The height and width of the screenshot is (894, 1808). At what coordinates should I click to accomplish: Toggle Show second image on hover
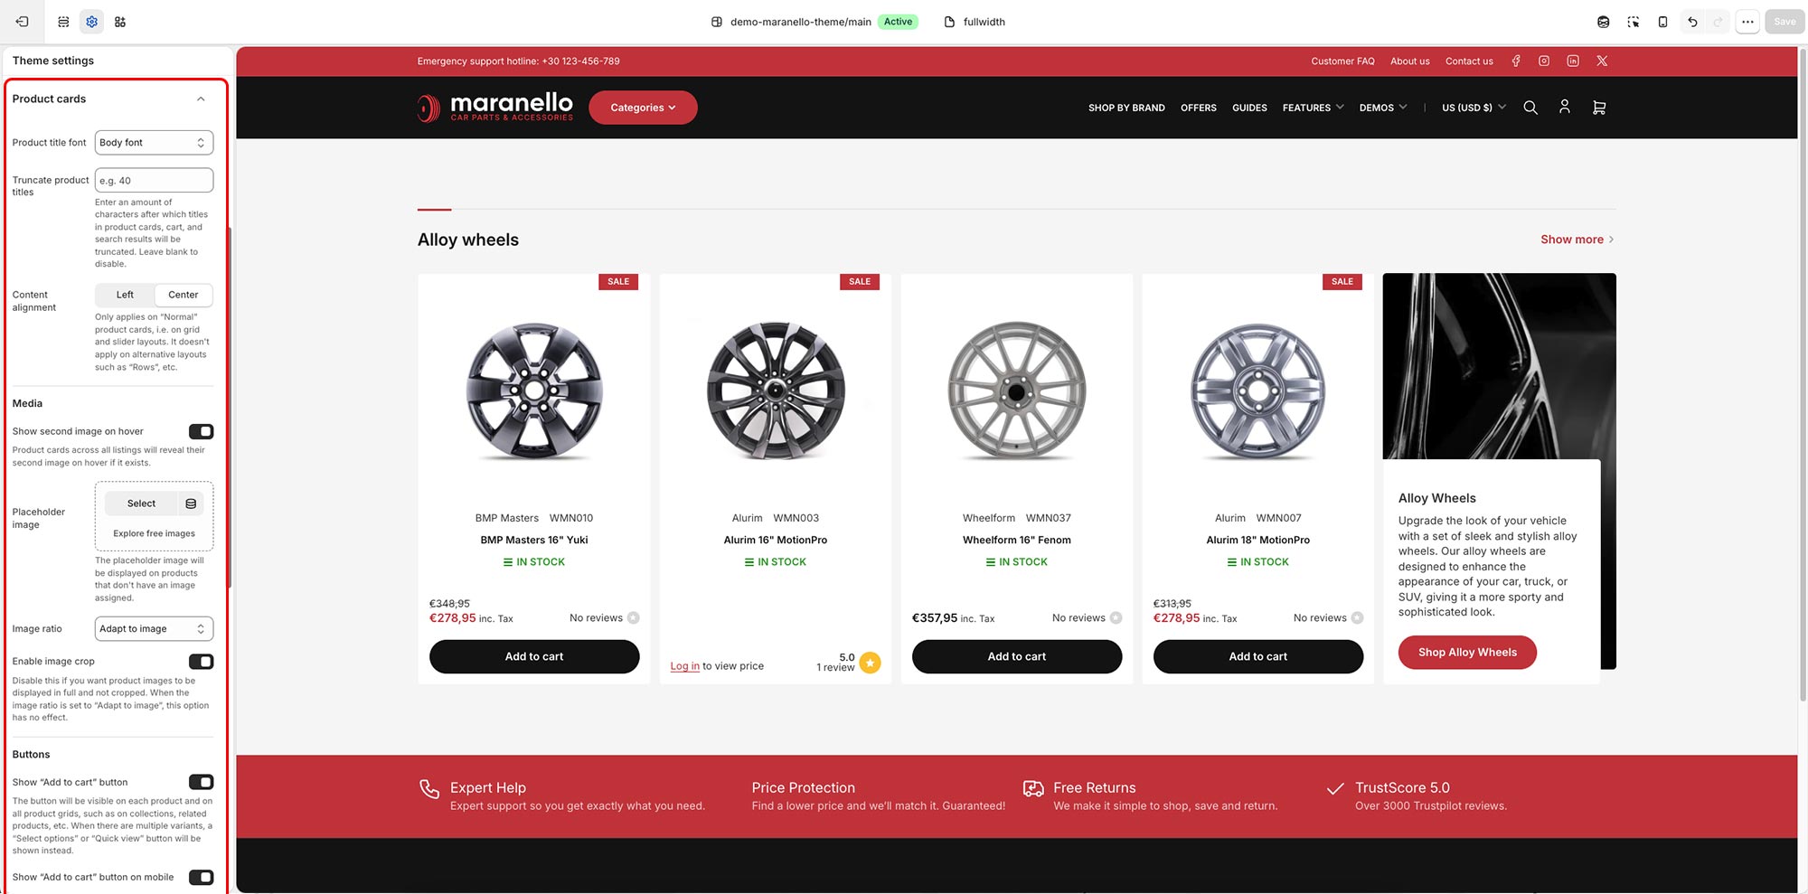pos(201,431)
